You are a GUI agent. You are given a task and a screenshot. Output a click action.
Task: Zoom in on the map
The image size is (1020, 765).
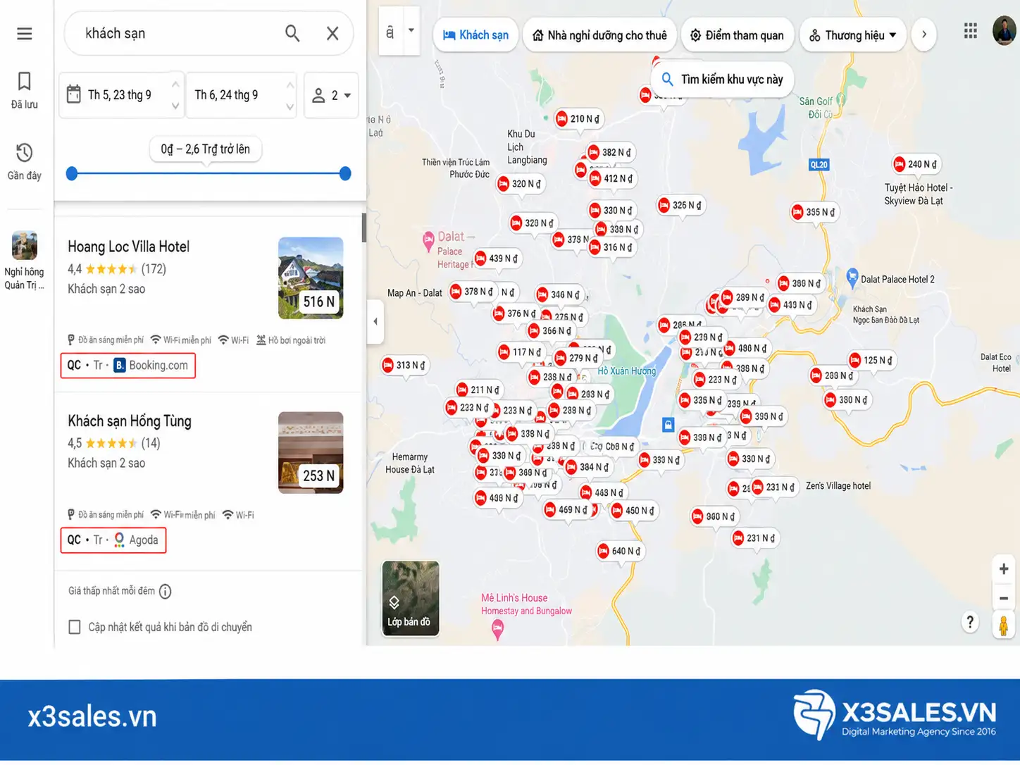[1004, 569]
